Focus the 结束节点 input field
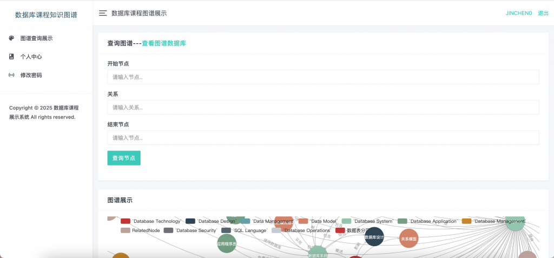 pyautogui.click(x=324, y=138)
